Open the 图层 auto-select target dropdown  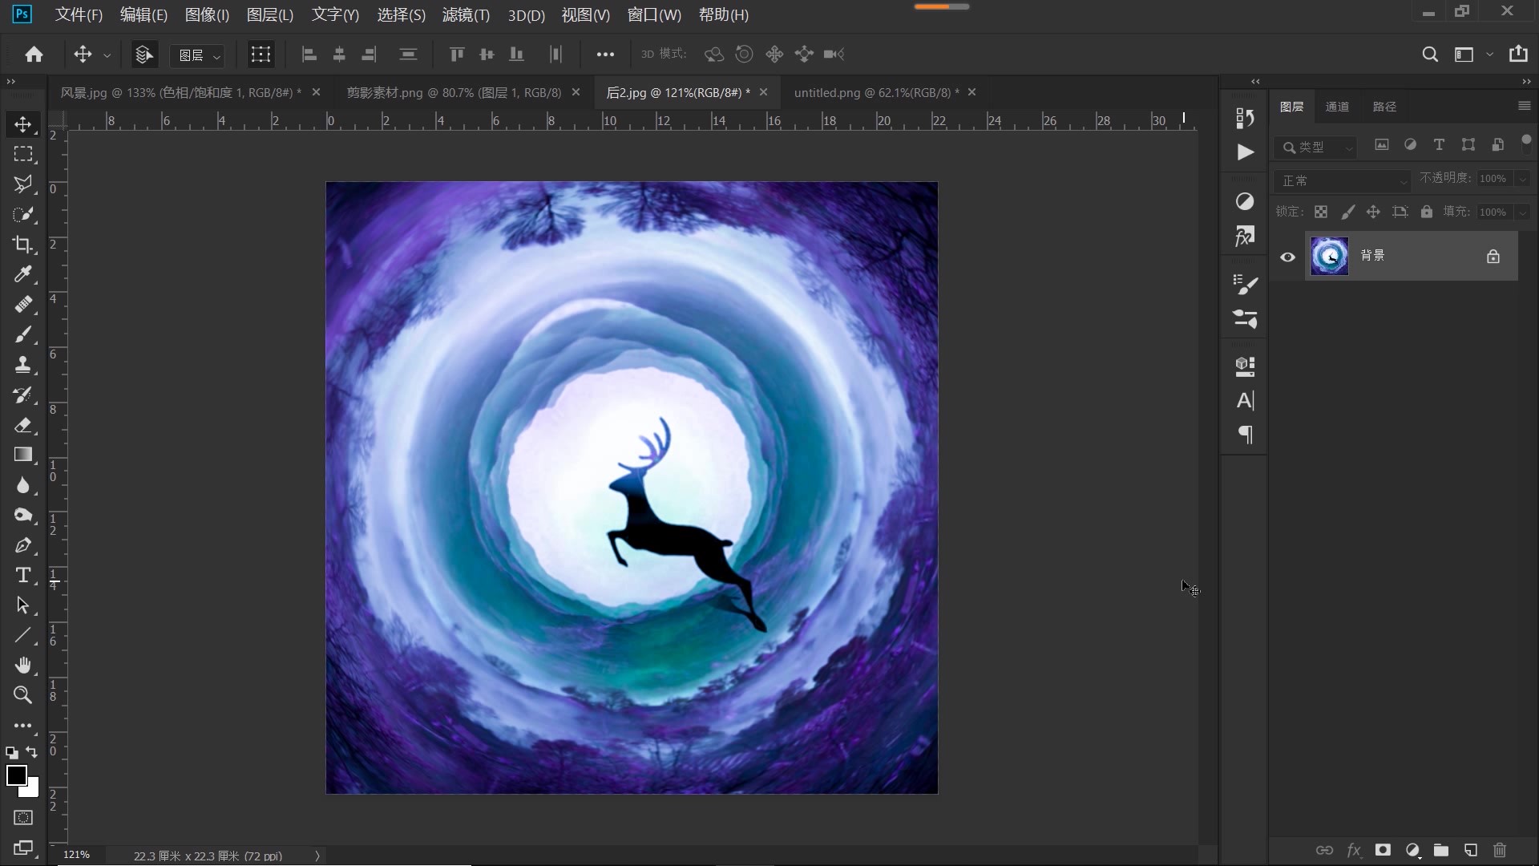click(x=198, y=55)
